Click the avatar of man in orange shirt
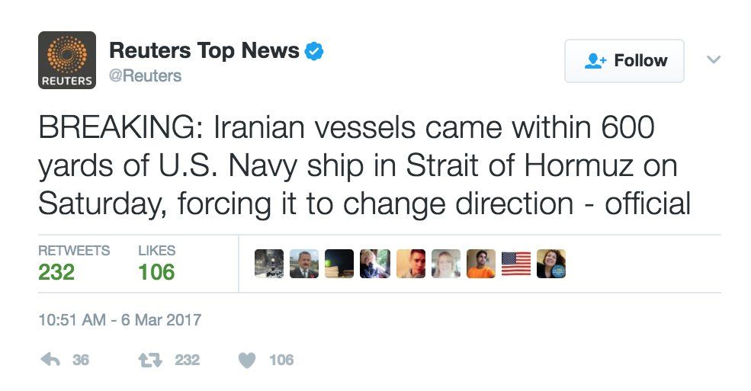Image resolution: width=751 pixels, height=391 pixels. click(x=481, y=264)
